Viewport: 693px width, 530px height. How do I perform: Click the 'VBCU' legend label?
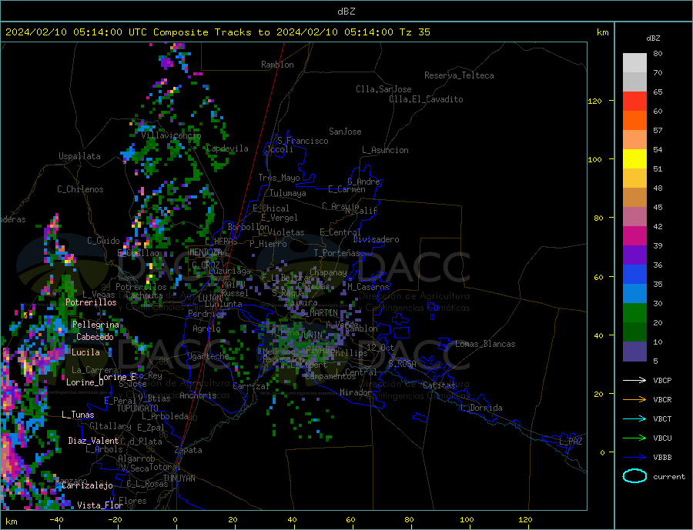point(662,438)
